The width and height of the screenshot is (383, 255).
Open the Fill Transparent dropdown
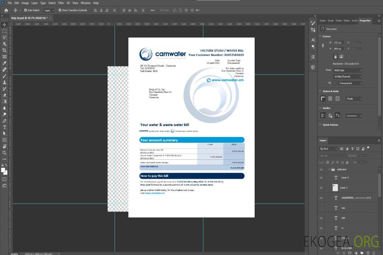point(350,83)
